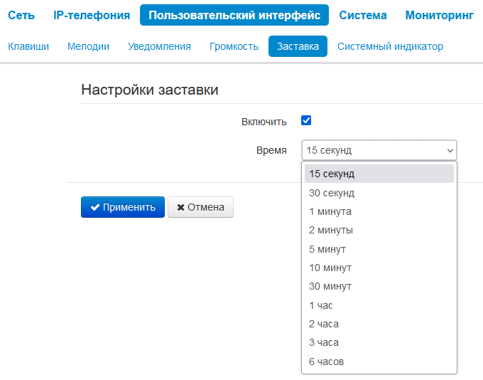Image resolution: width=483 pixels, height=380 pixels.
Task: Choose the 6 часов option
Action: pos(327,361)
